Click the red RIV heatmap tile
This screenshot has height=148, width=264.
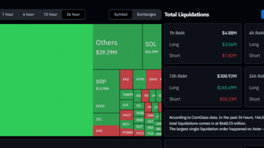pyautogui.click(x=145, y=96)
